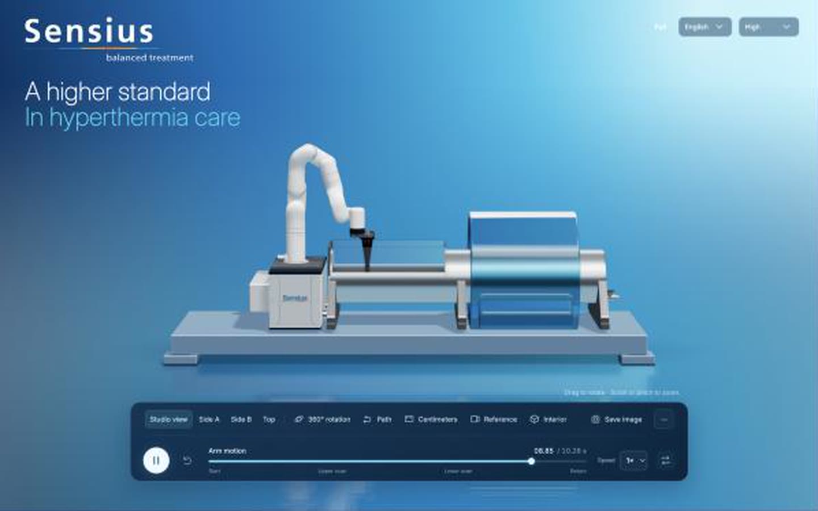Screen dimensions: 818x511
Task: Toggle the Reference overlay
Action: [494, 420]
